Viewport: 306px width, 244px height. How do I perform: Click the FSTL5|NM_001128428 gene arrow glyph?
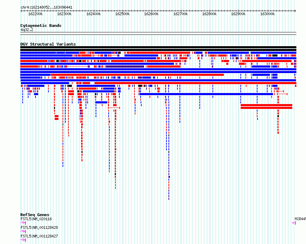(x=23, y=232)
